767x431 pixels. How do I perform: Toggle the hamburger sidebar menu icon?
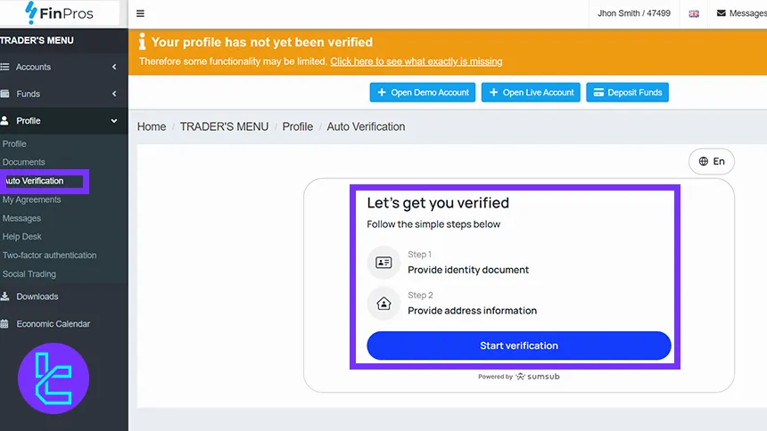(x=140, y=13)
